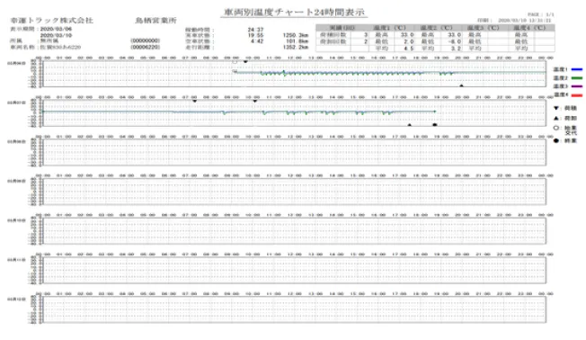The image size is (586, 340).
Task: Click the office name 鳥栖営業所
Action: click(x=155, y=20)
